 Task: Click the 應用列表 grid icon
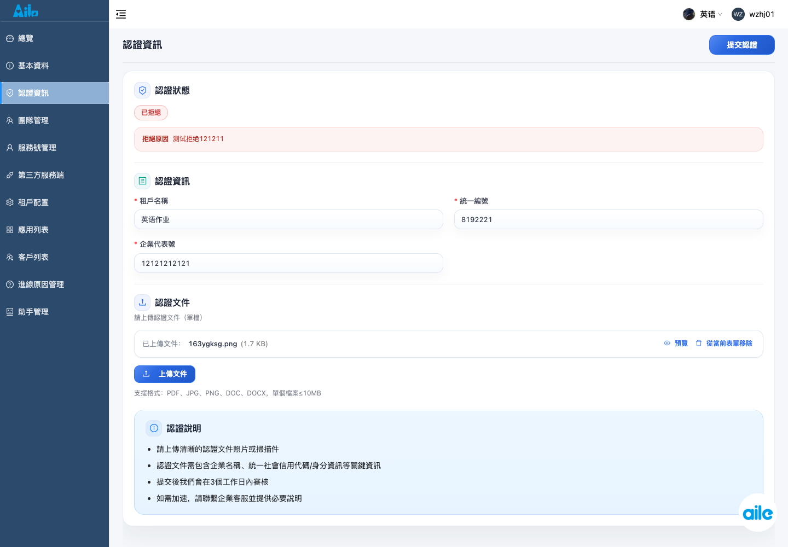pos(10,230)
